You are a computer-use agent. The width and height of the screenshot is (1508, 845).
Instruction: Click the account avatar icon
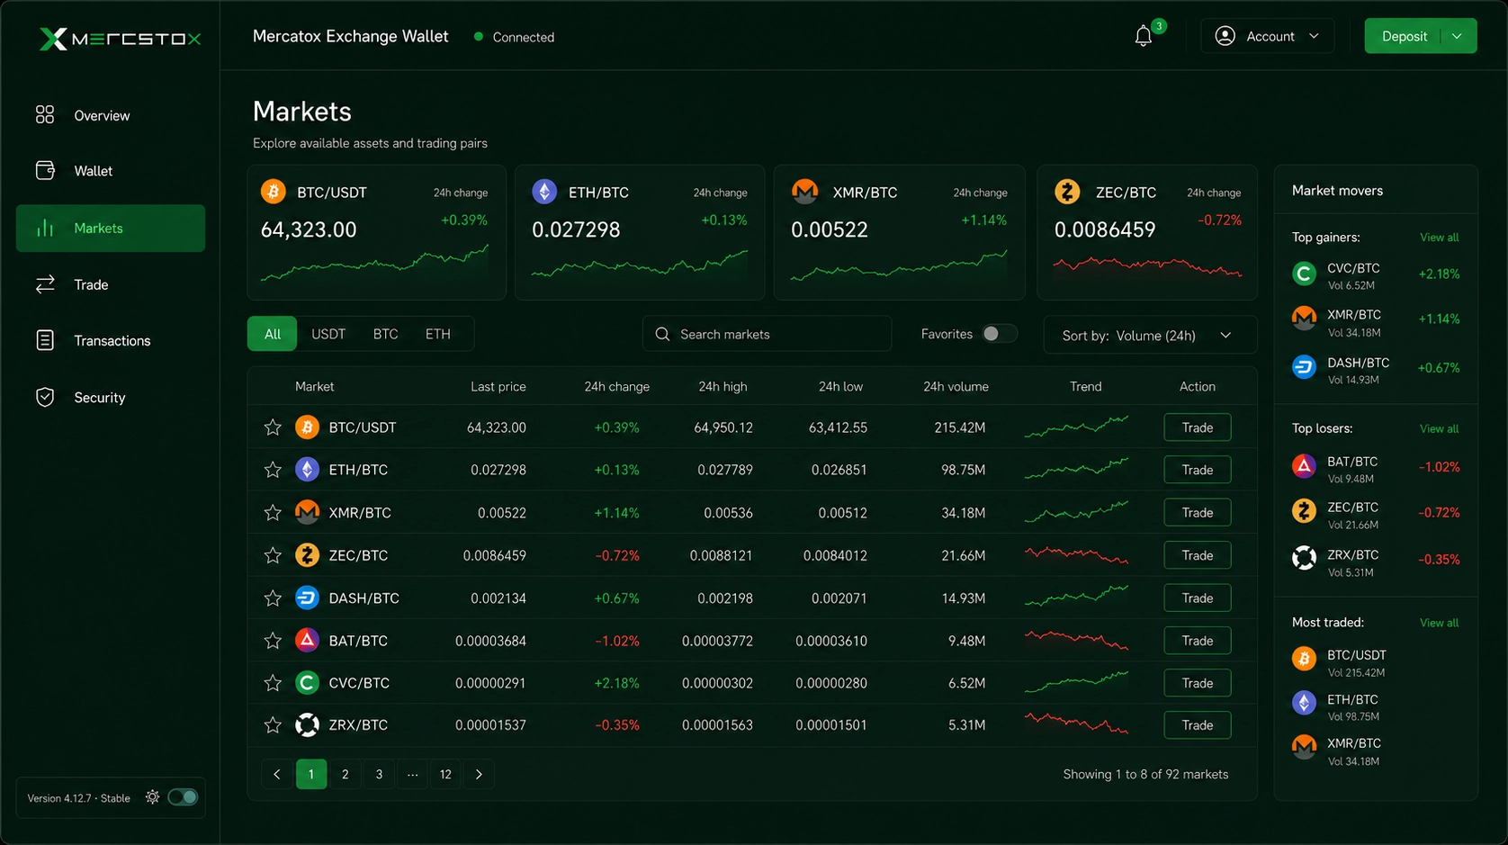click(x=1225, y=36)
